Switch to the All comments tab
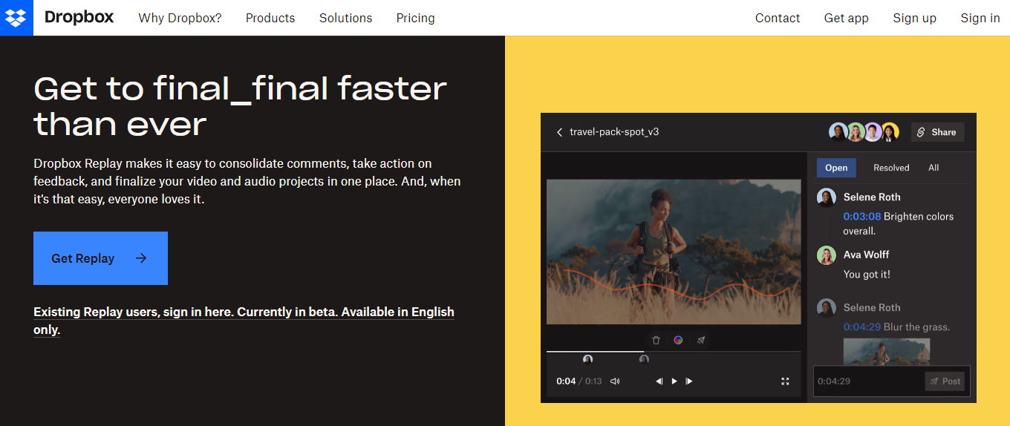This screenshot has height=426, width=1010. click(x=934, y=168)
